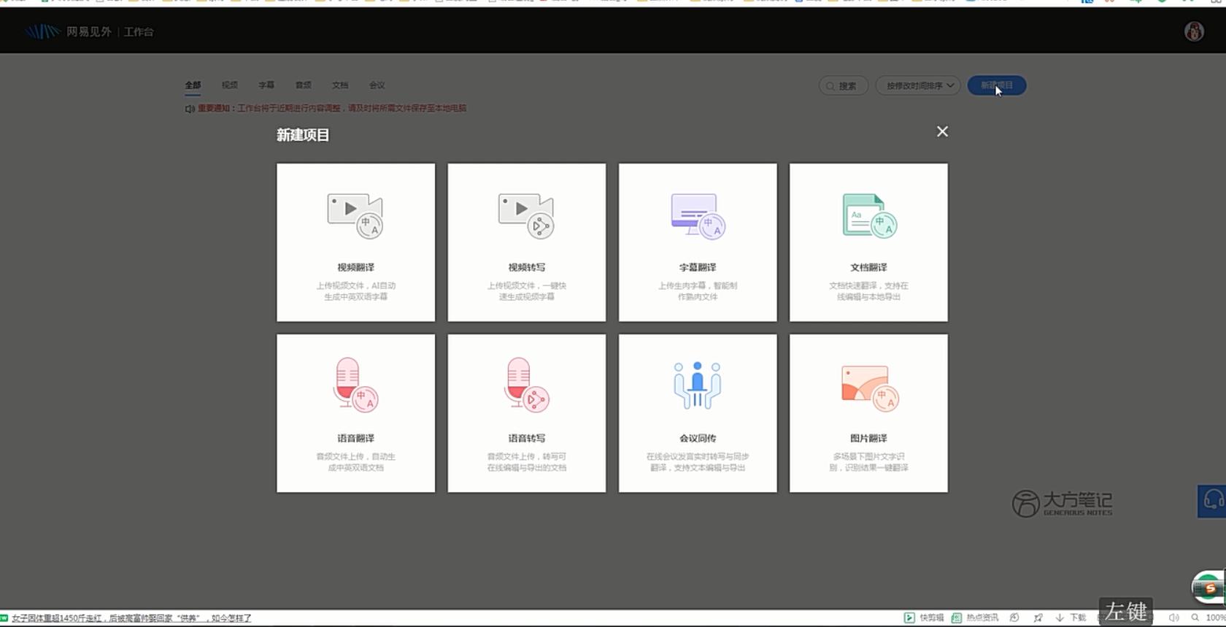
Task: Open the headset customer support widget
Action: coord(1212,501)
